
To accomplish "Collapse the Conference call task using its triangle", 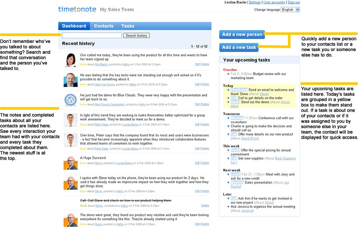I will click(228, 117).
